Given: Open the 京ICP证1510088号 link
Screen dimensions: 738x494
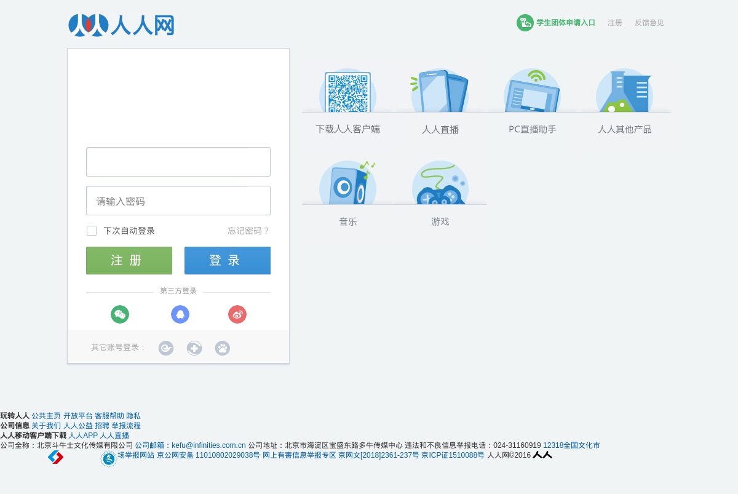Looking at the screenshot, I should (x=453, y=456).
